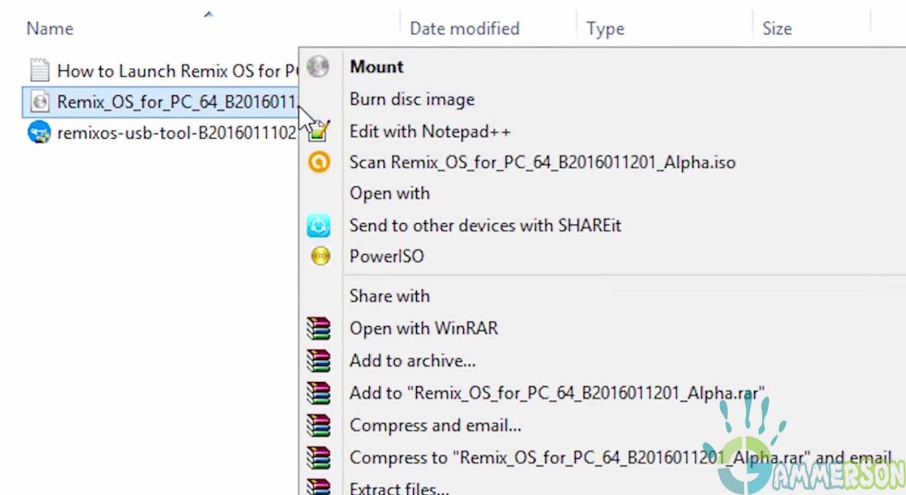This screenshot has height=495, width=906.
Task: Select Edit with Notepad++
Action: click(430, 131)
